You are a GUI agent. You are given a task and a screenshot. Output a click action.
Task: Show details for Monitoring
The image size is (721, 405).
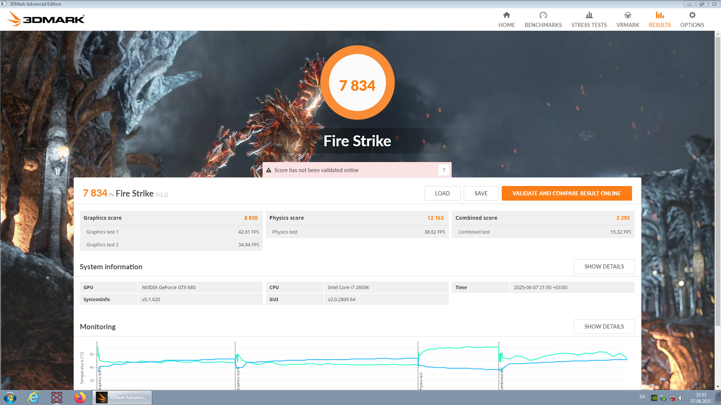click(604, 327)
